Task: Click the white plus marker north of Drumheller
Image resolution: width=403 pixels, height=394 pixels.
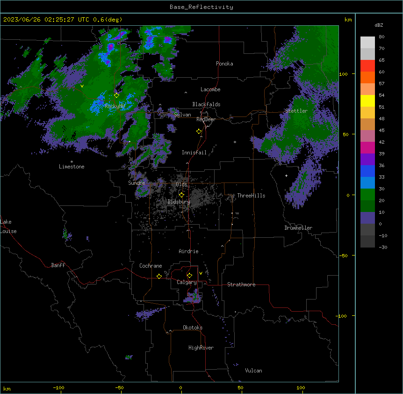Action: click(x=286, y=175)
